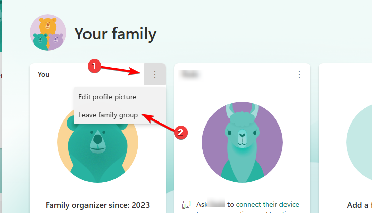Click the three-bears family logo icon
This screenshot has height=213, width=372.
click(48, 33)
